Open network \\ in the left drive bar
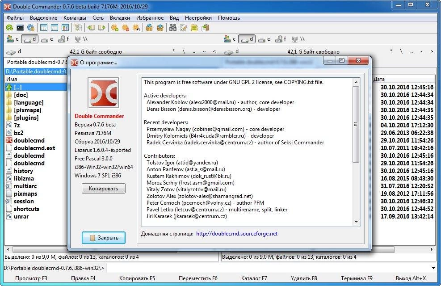The width and height of the screenshot is (441, 286). coord(81,39)
